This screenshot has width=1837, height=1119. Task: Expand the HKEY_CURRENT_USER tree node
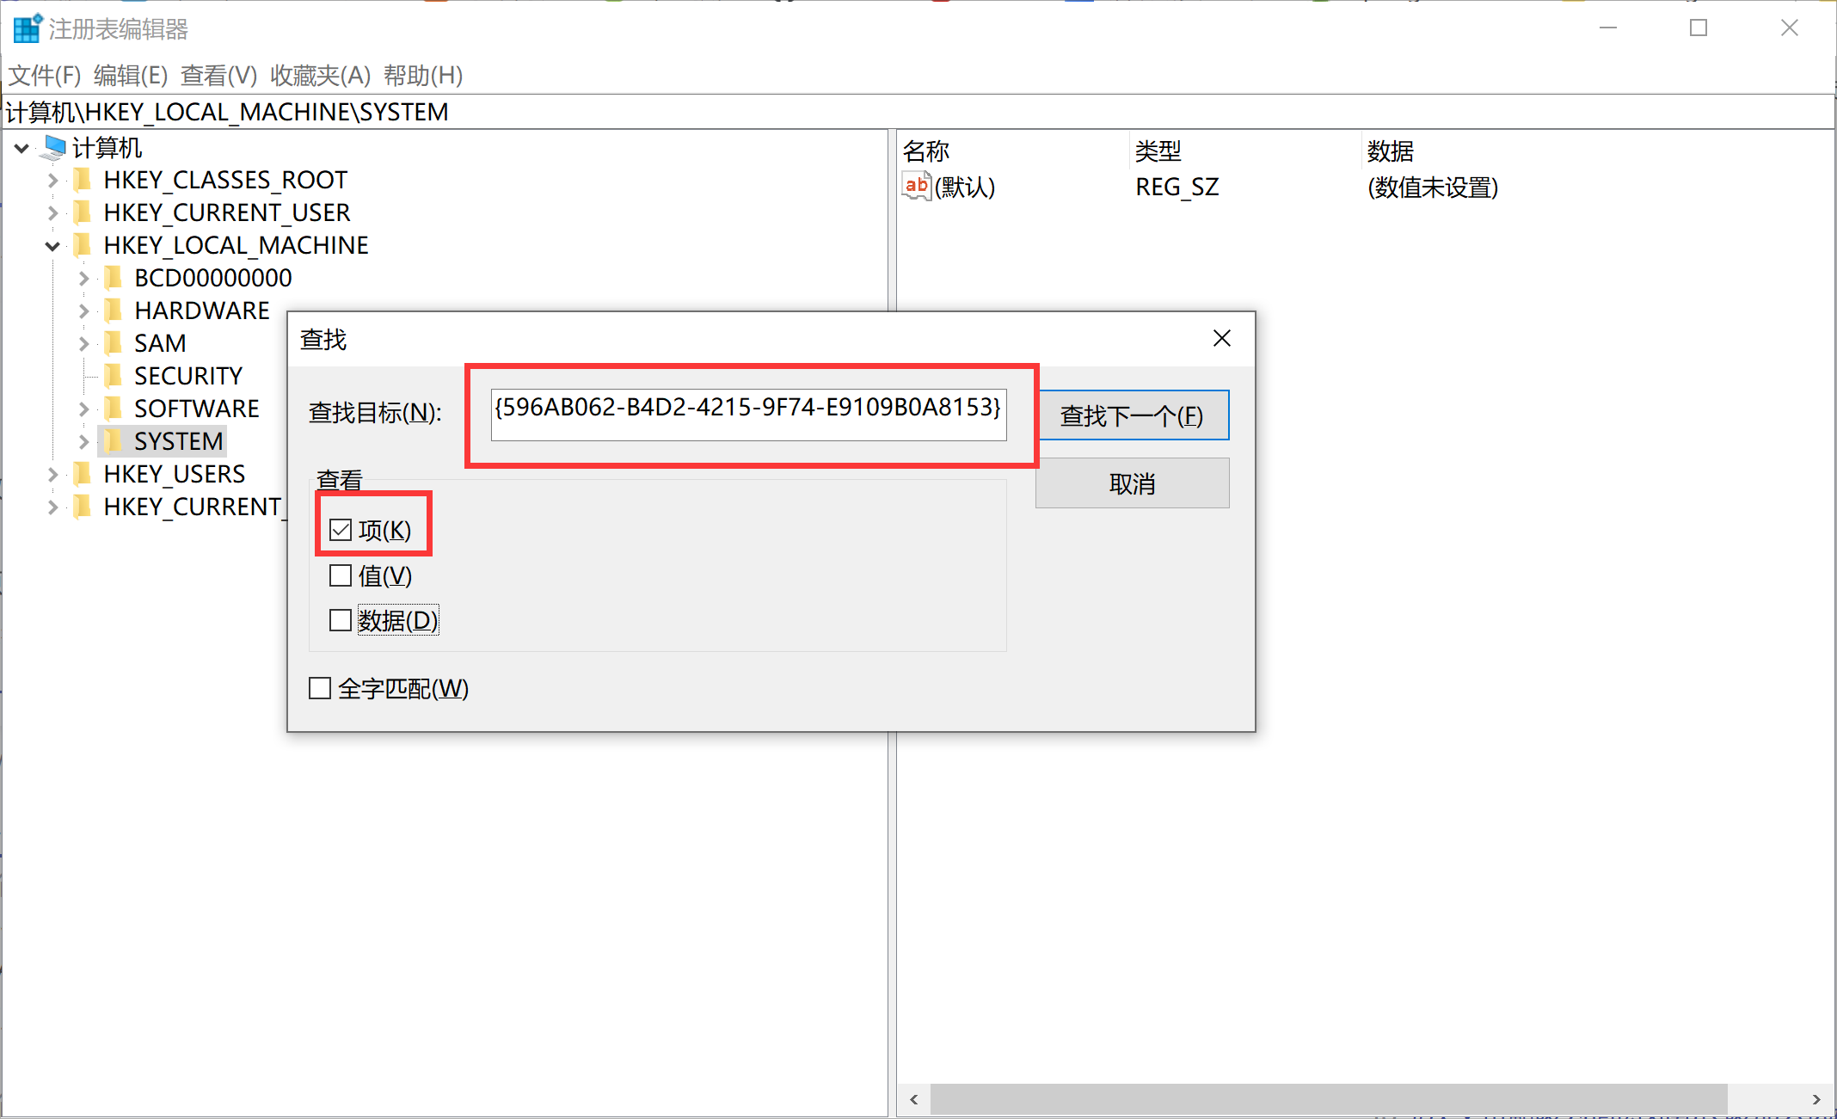[52, 212]
